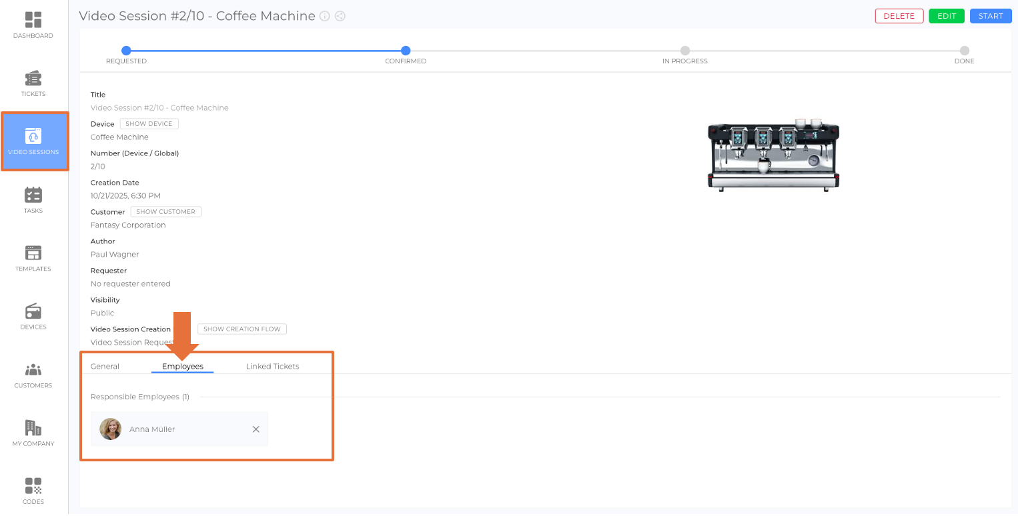Click the share icon beside the title
This screenshot has width=1018, height=516.
pyautogui.click(x=340, y=16)
